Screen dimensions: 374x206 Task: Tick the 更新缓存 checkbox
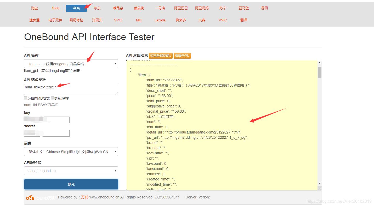click(52, 98)
